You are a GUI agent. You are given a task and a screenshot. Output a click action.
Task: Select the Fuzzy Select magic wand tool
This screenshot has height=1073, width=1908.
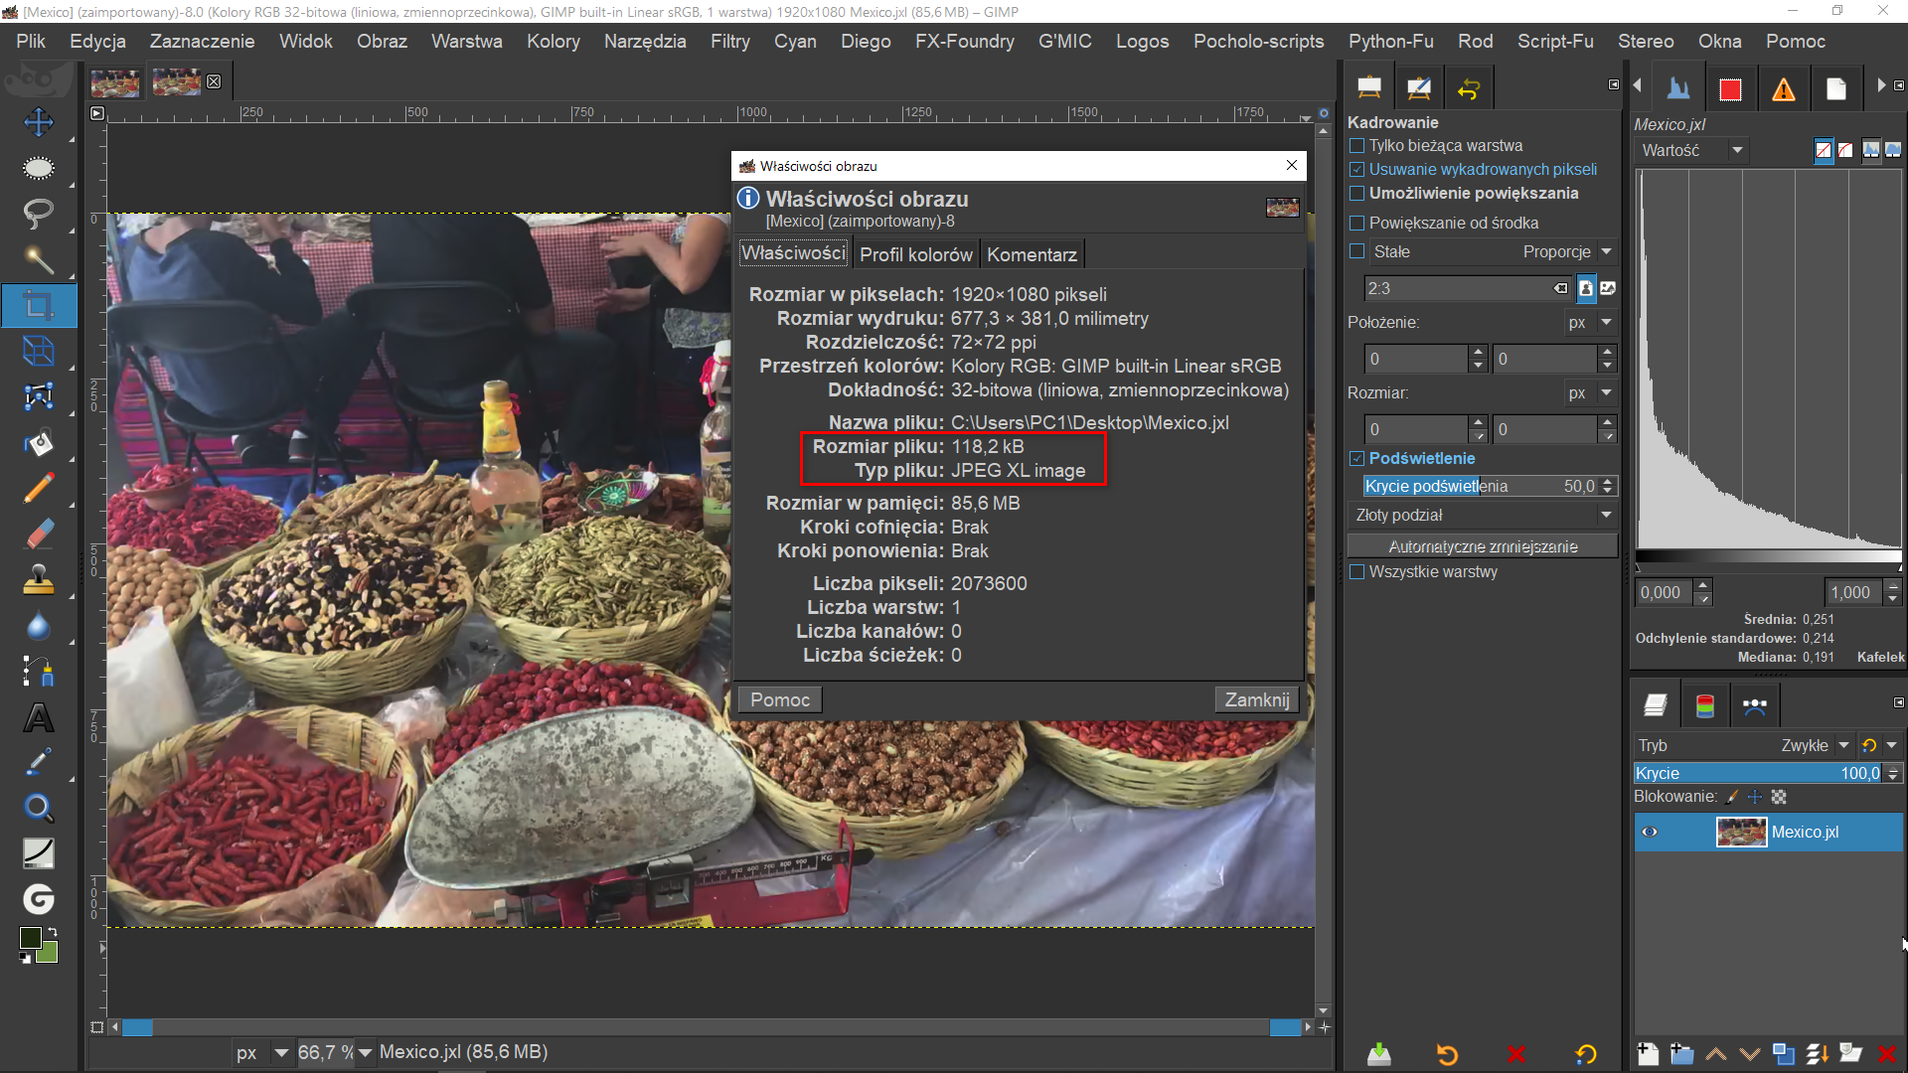38,259
